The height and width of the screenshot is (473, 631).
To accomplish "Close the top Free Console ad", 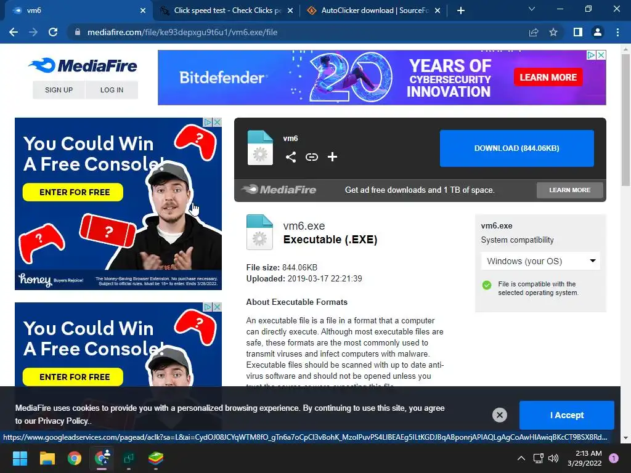I will pyautogui.click(x=217, y=122).
